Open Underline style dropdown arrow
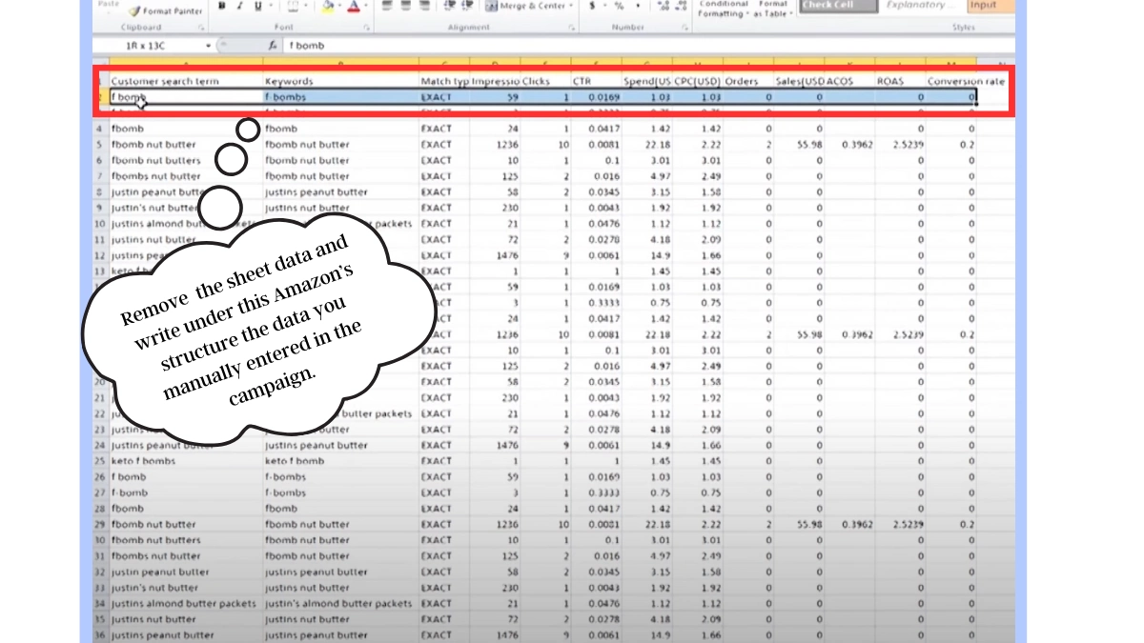The image size is (1144, 643). point(270,7)
